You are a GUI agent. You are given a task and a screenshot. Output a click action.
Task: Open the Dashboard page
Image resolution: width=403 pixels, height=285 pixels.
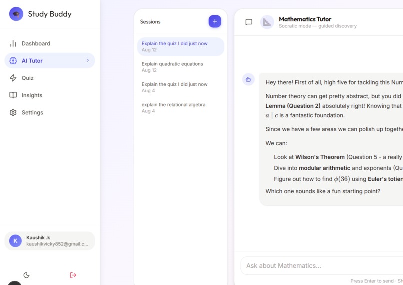pyautogui.click(x=50, y=43)
